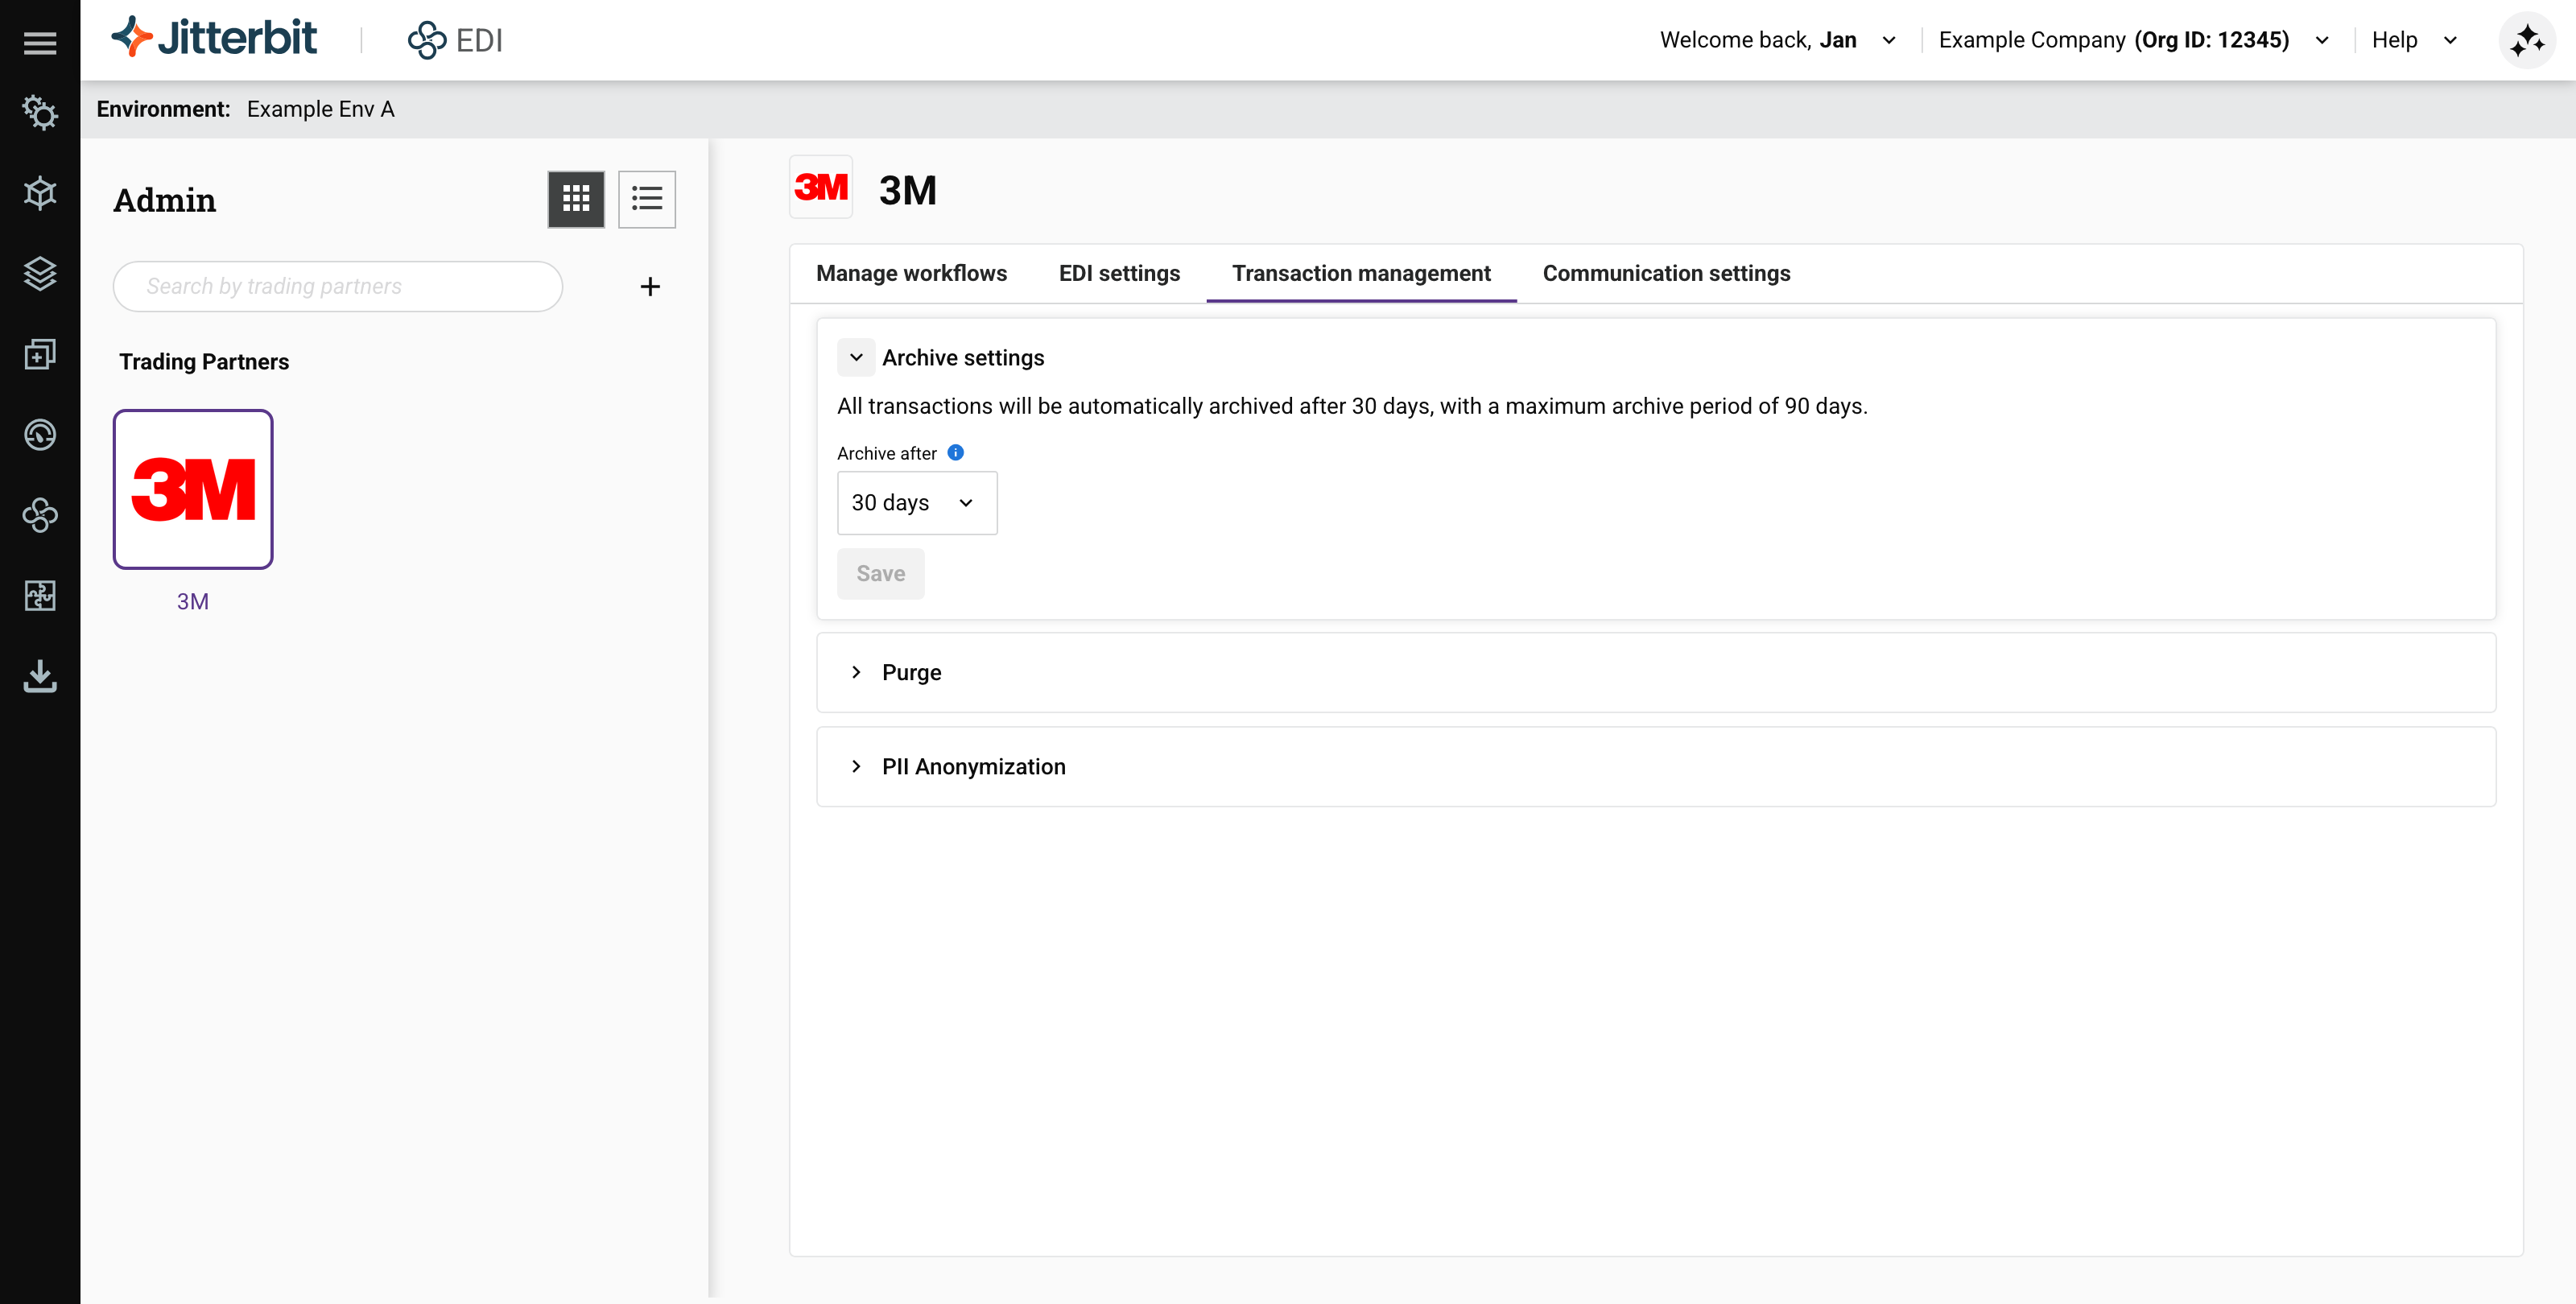2576x1304 pixels.
Task: Expand the Purge section
Action: 856,672
